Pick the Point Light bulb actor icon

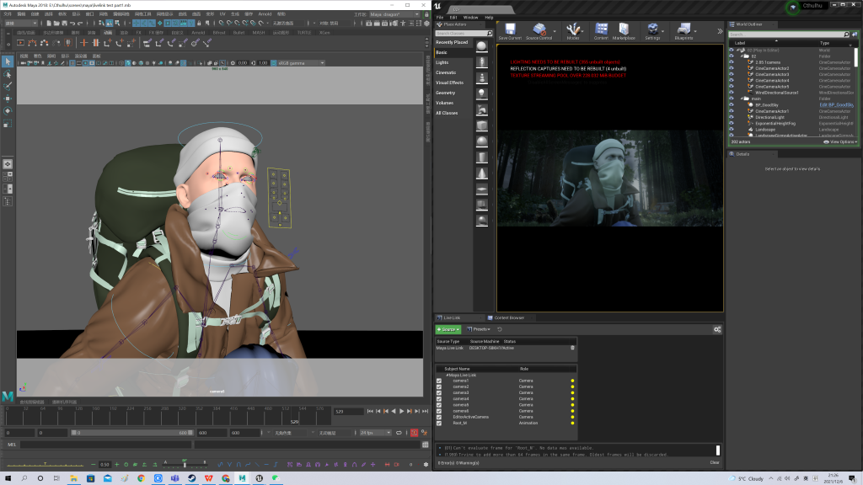click(481, 93)
